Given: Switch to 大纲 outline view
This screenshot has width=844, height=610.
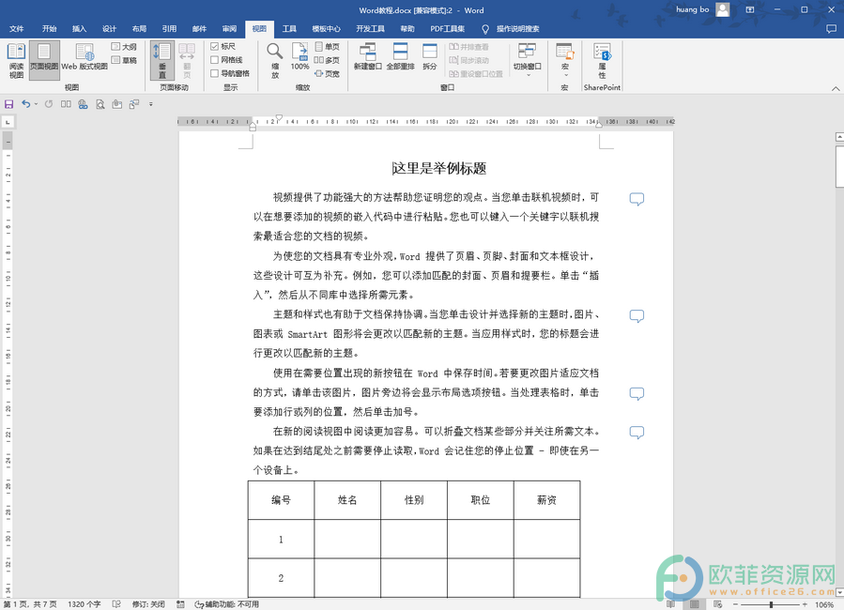Looking at the screenshot, I should pyautogui.click(x=124, y=47).
